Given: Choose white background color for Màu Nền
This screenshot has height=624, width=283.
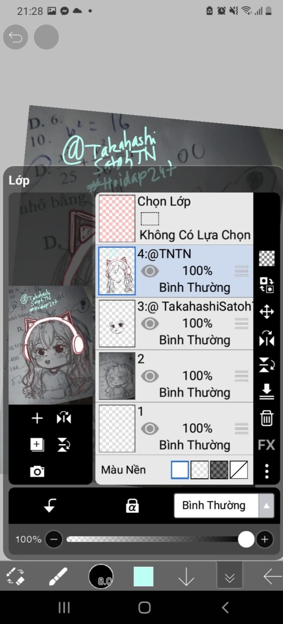Looking at the screenshot, I should [180, 470].
